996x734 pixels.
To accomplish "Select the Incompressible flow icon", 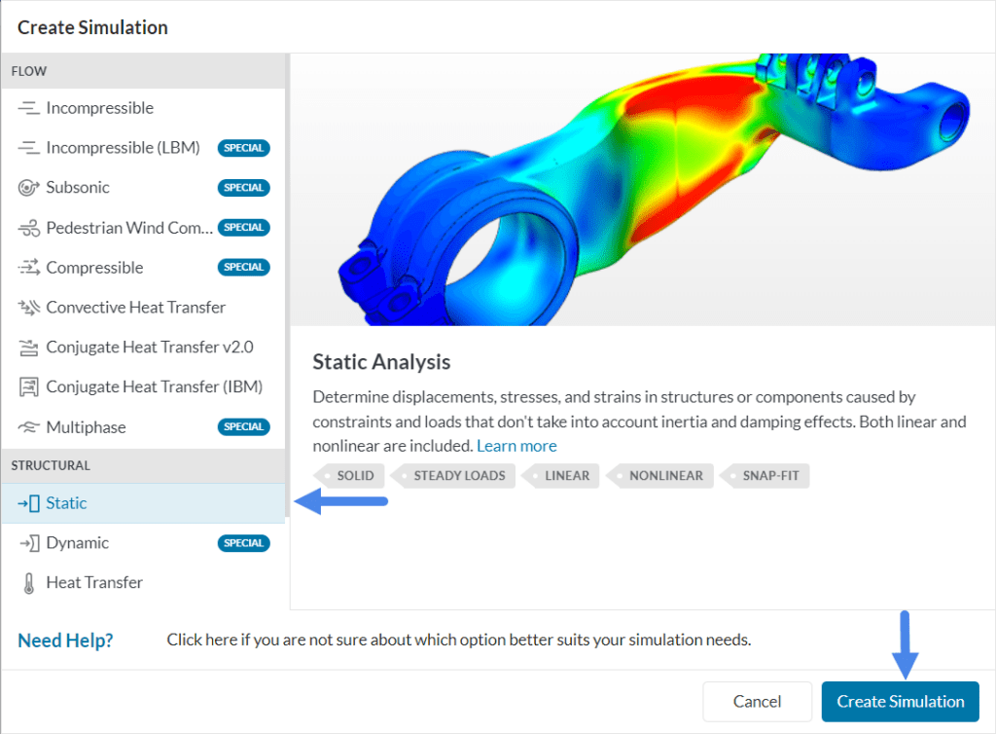I will 31,107.
